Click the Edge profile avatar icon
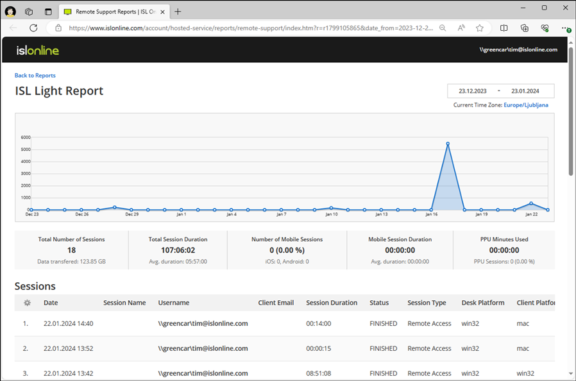Viewport: 576px width, 381px height. 11,12
